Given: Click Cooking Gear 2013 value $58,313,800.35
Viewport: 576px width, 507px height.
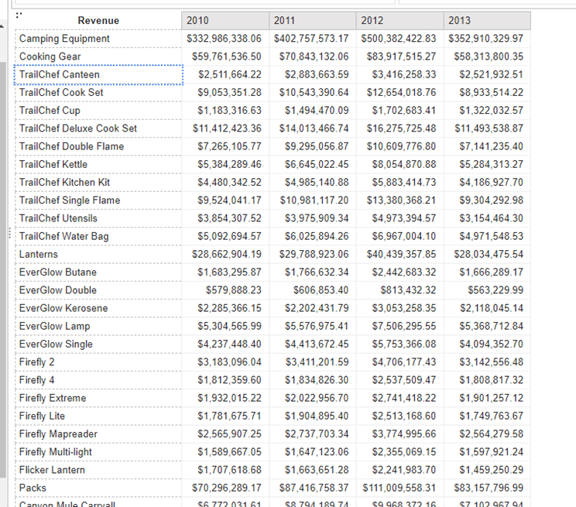Looking at the screenshot, I should [489, 57].
